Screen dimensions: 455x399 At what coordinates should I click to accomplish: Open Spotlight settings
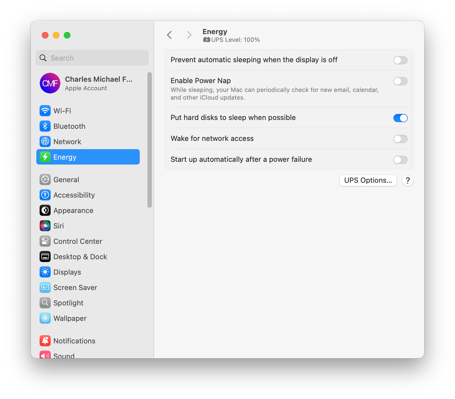pos(88,303)
